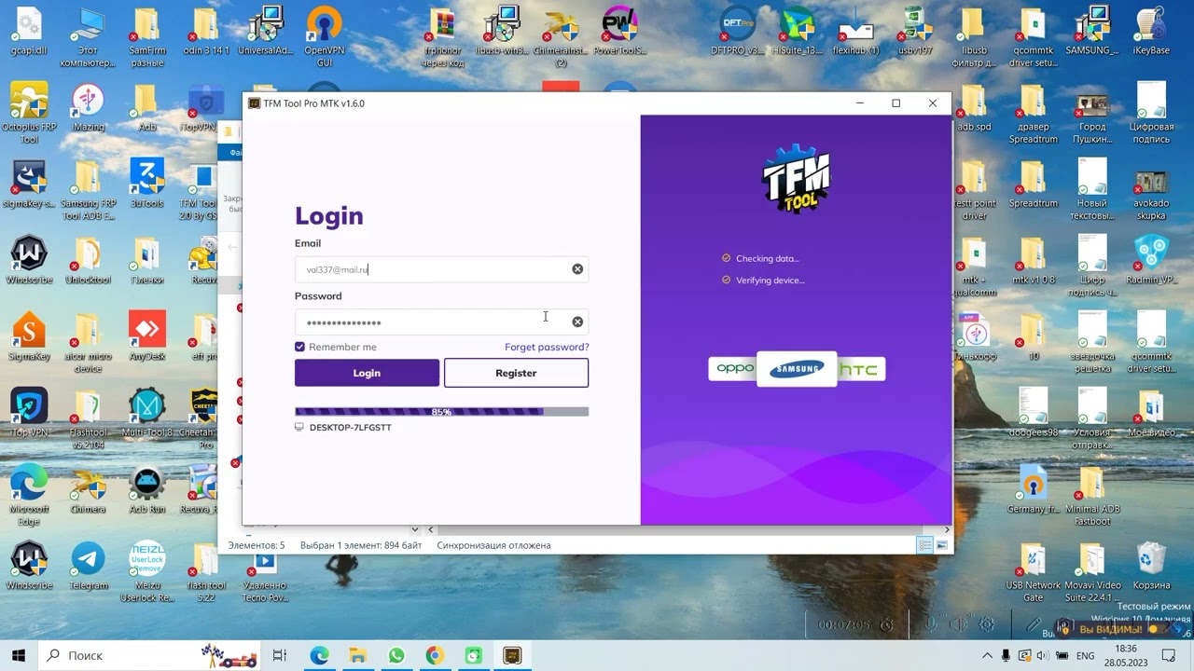Open File Explorer from the taskbar

pos(358,655)
